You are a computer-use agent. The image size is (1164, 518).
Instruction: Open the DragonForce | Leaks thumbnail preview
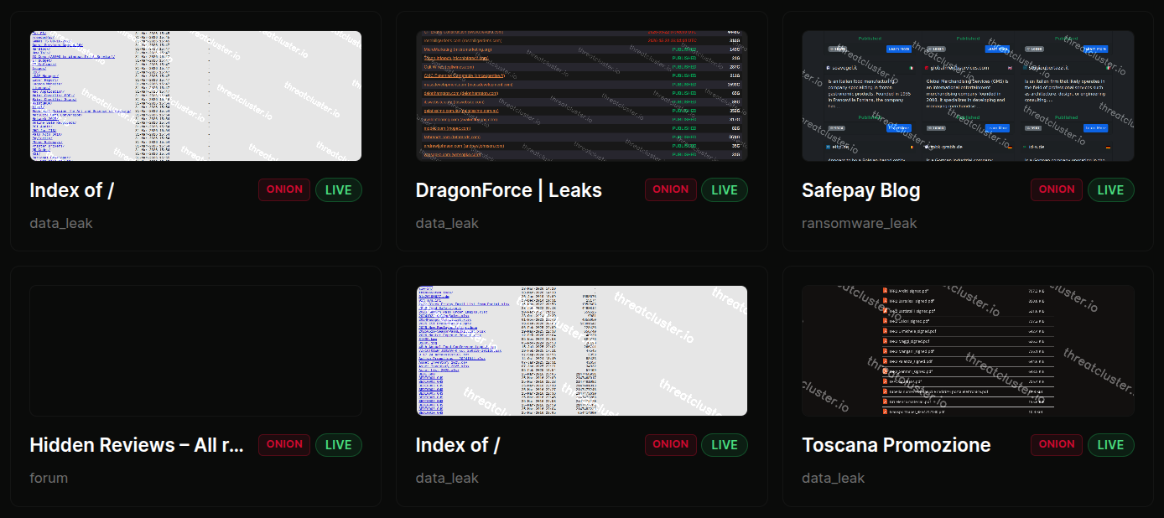click(582, 96)
